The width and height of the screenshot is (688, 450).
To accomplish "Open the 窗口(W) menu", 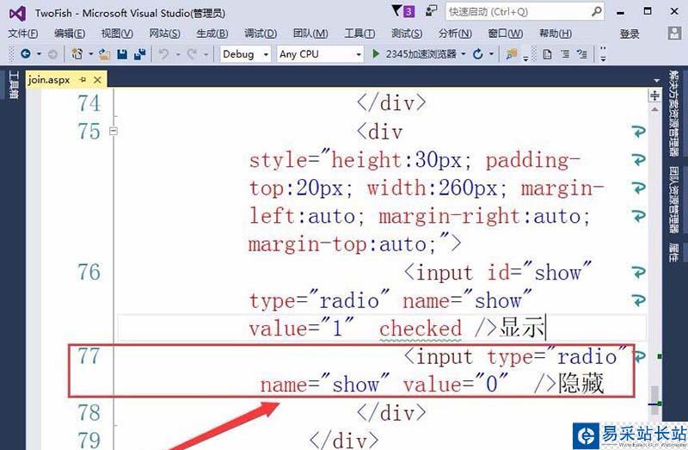I will point(506,34).
